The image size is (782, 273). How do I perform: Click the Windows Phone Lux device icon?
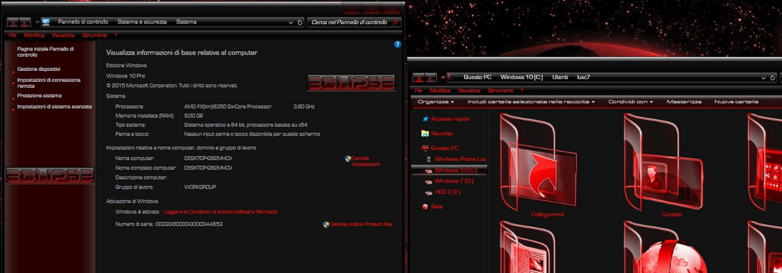pos(429,159)
